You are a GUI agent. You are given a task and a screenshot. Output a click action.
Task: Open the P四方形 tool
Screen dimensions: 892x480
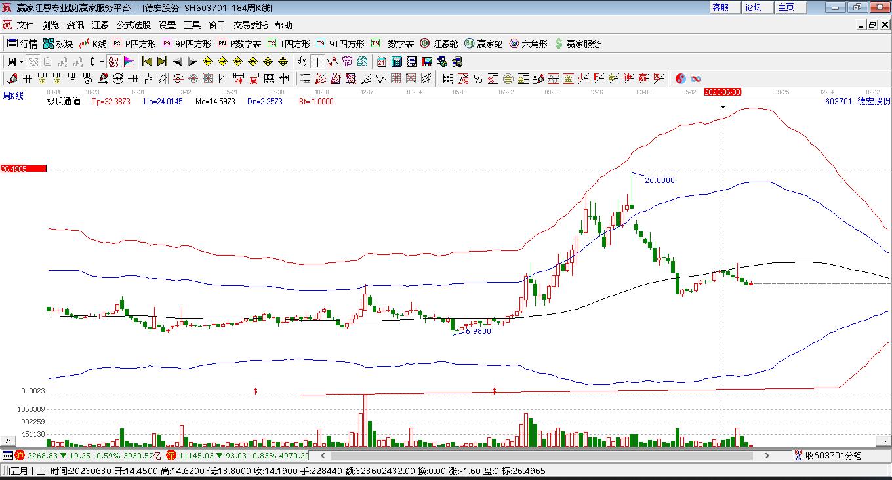[134, 44]
